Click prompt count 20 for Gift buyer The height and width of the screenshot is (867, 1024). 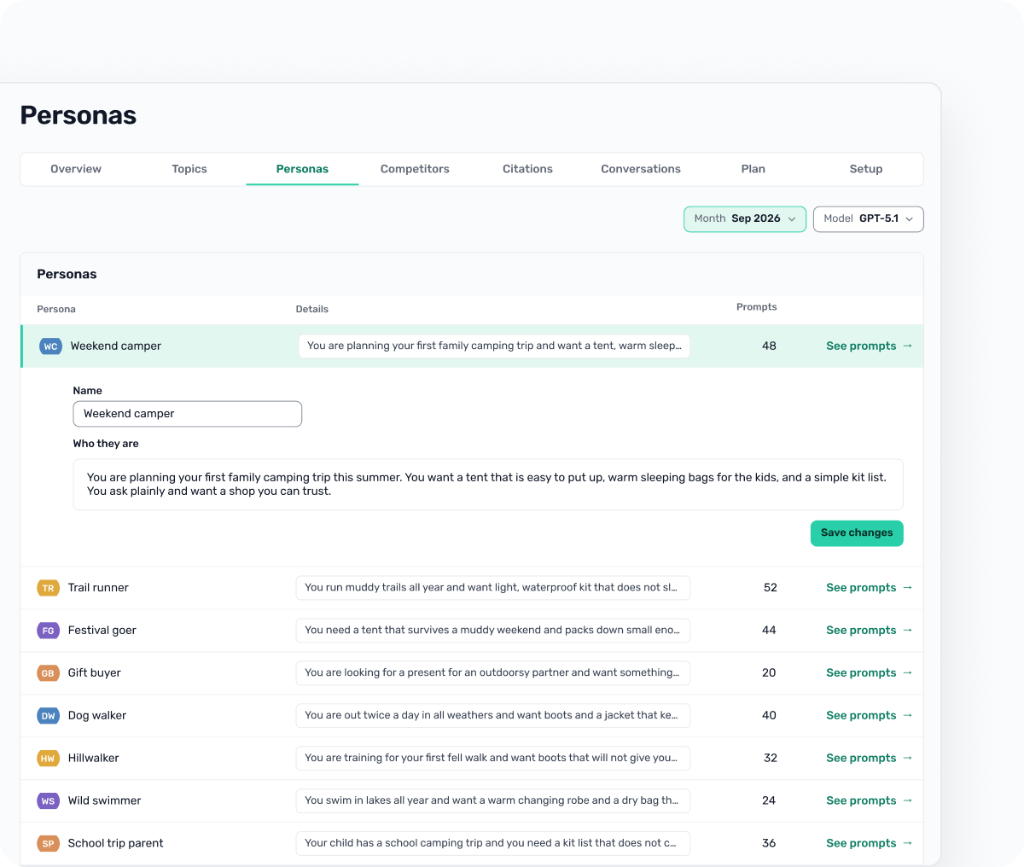pos(769,673)
